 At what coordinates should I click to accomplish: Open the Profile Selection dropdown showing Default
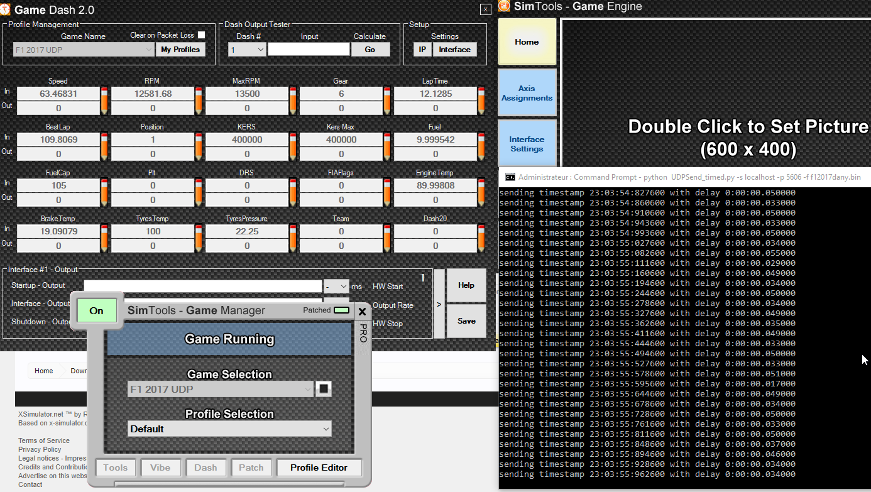229,429
